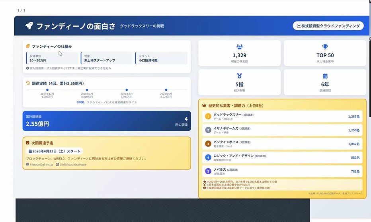Click the ロジック・アンド・デザイン ranking row

pos(282,158)
